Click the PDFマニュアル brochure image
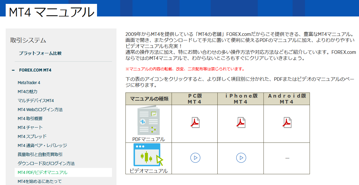The image size is (359, 185). coord(149,120)
